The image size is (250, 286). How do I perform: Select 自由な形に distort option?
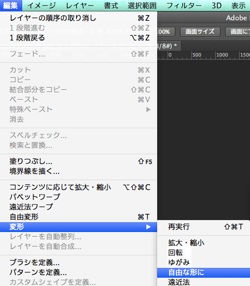[204, 273]
